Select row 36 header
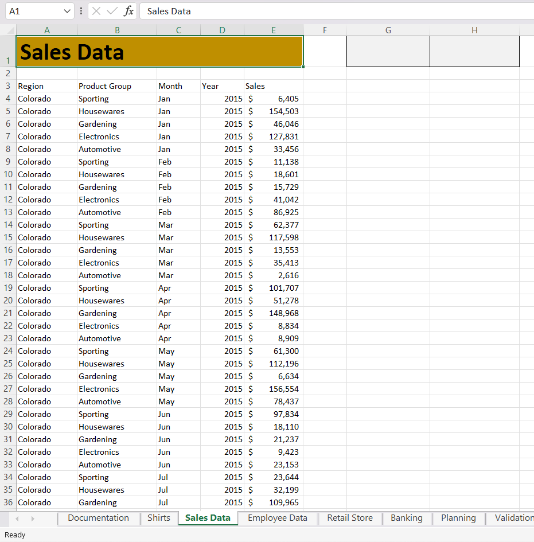 (x=8, y=502)
